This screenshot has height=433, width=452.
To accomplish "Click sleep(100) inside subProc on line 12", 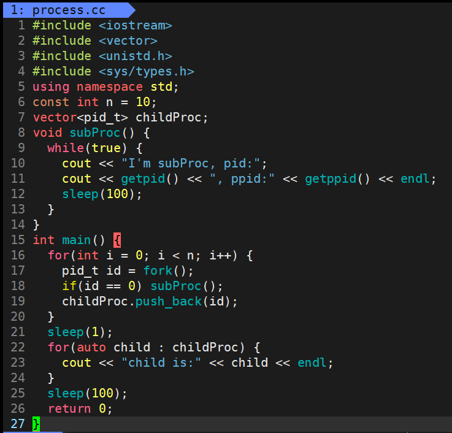I will coord(99,194).
